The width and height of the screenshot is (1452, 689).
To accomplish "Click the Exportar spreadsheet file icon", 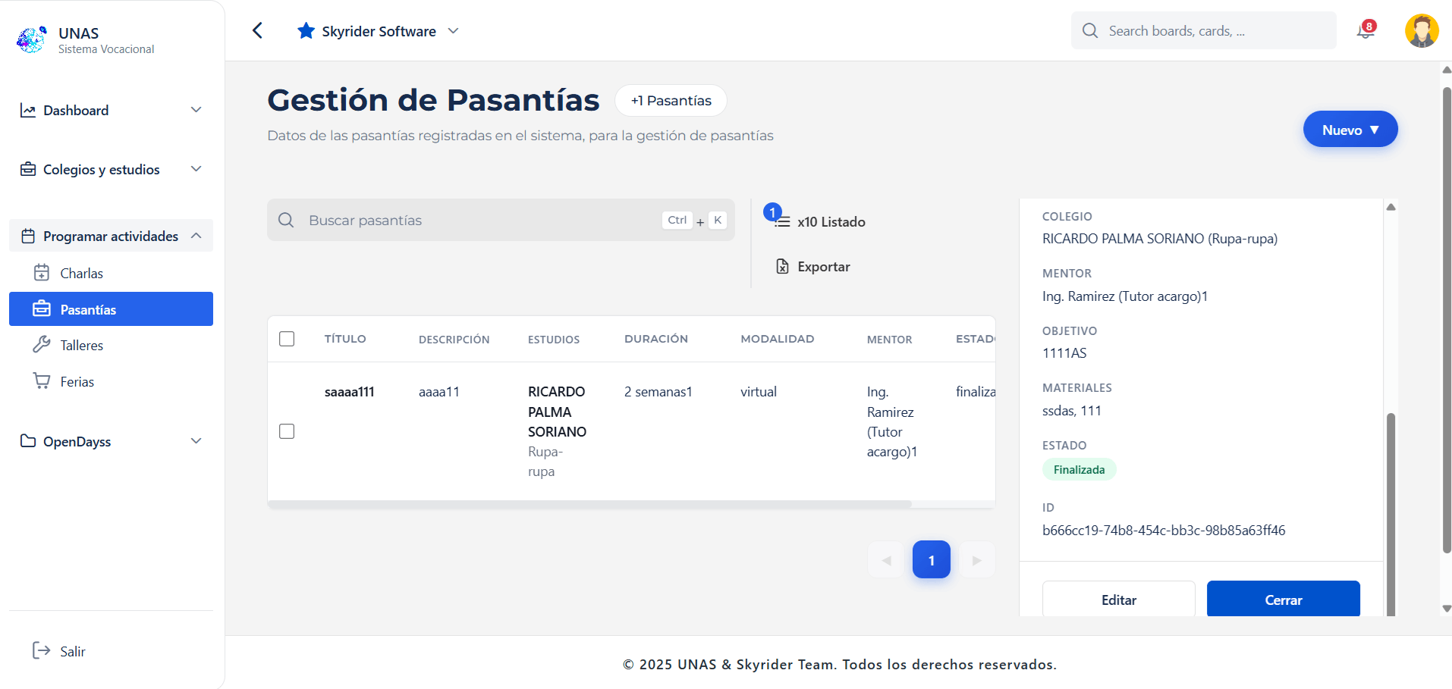I will click(x=782, y=267).
